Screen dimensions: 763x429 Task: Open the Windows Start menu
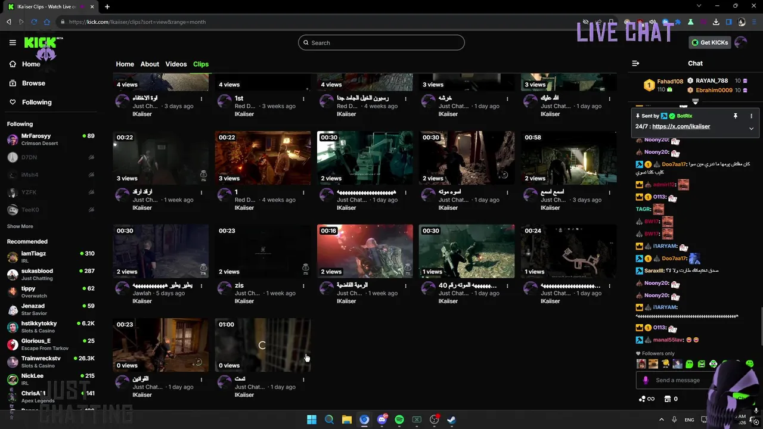click(311, 419)
